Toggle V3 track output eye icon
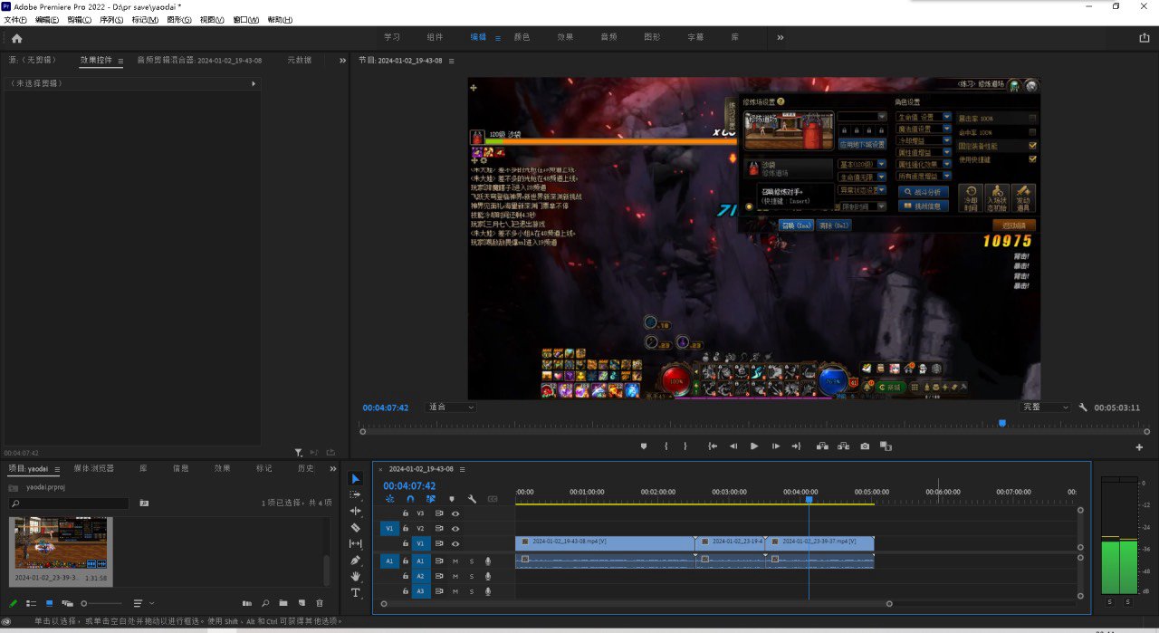The height and width of the screenshot is (633, 1159). 455,513
